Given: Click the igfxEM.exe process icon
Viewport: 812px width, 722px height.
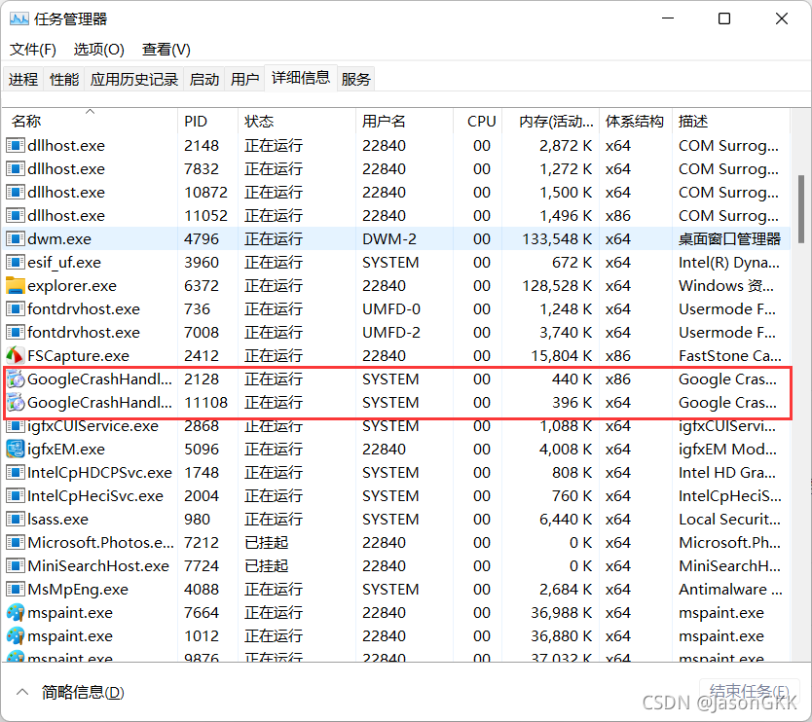Looking at the screenshot, I should coord(15,449).
